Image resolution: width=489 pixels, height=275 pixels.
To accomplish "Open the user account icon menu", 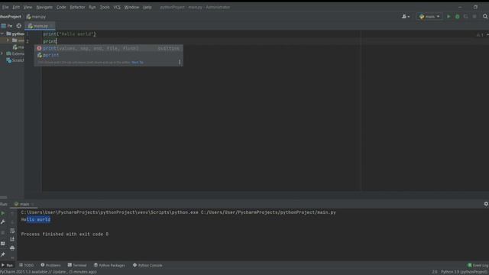I will click(x=406, y=17).
